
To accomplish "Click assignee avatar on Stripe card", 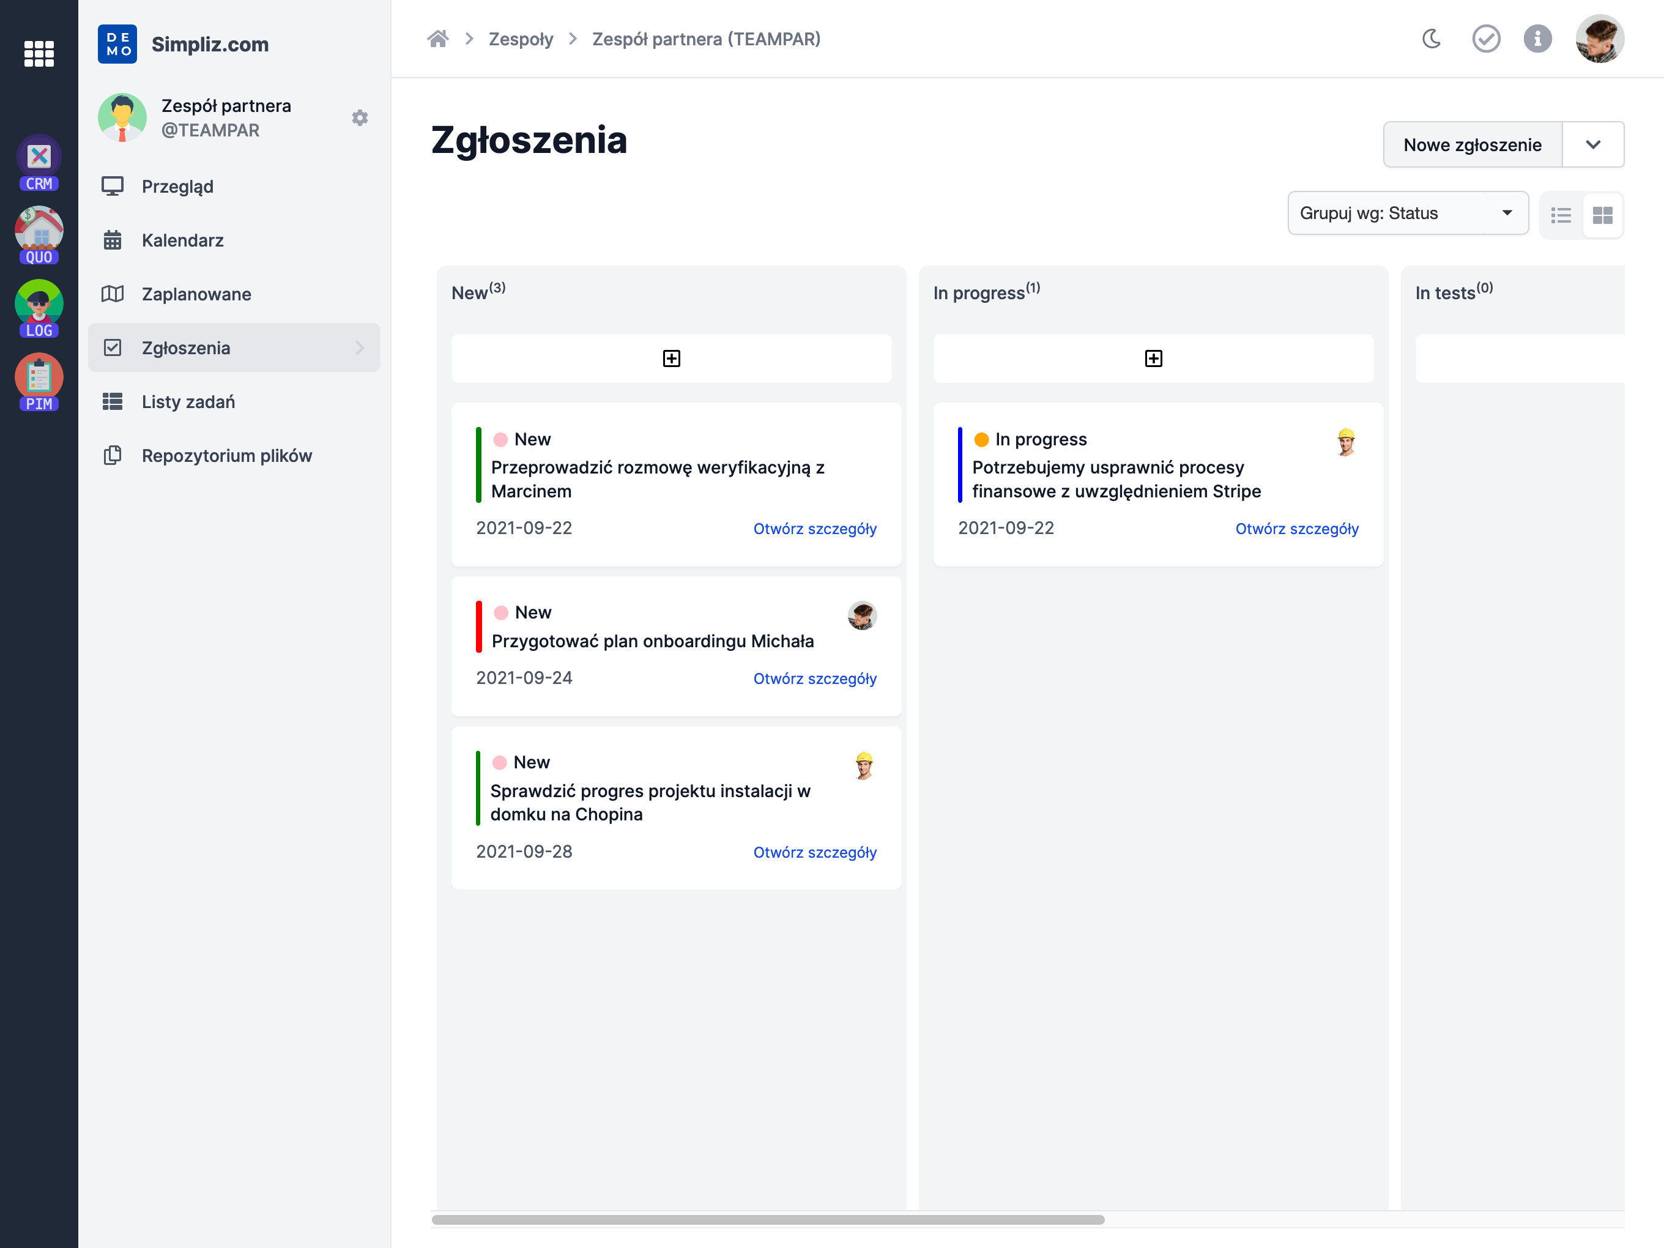I will coord(1346,442).
